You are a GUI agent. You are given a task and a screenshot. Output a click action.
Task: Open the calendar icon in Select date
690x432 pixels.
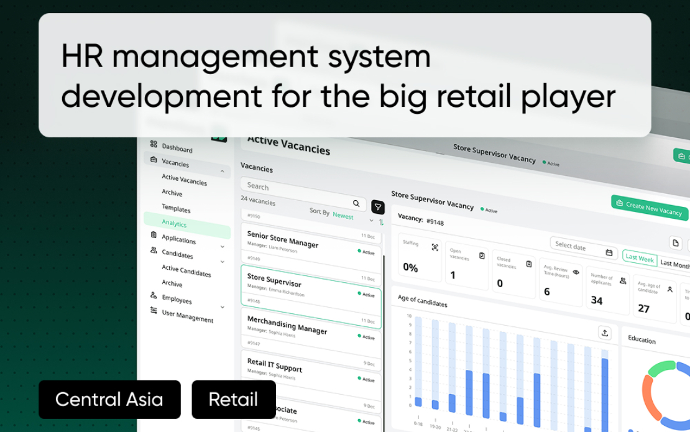click(x=609, y=252)
